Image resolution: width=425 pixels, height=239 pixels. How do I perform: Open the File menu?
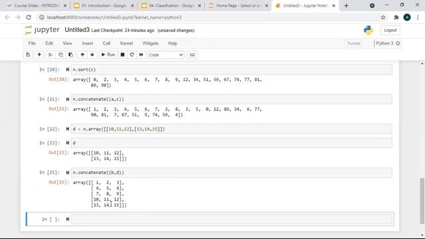pyautogui.click(x=32, y=43)
